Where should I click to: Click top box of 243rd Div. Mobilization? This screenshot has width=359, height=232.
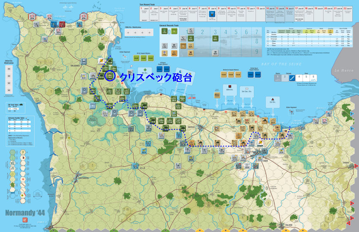click(9, 69)
